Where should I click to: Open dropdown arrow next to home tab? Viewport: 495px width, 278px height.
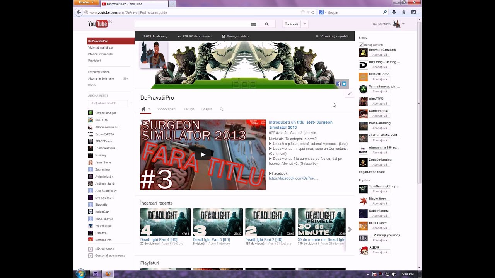tap(149, 109)
